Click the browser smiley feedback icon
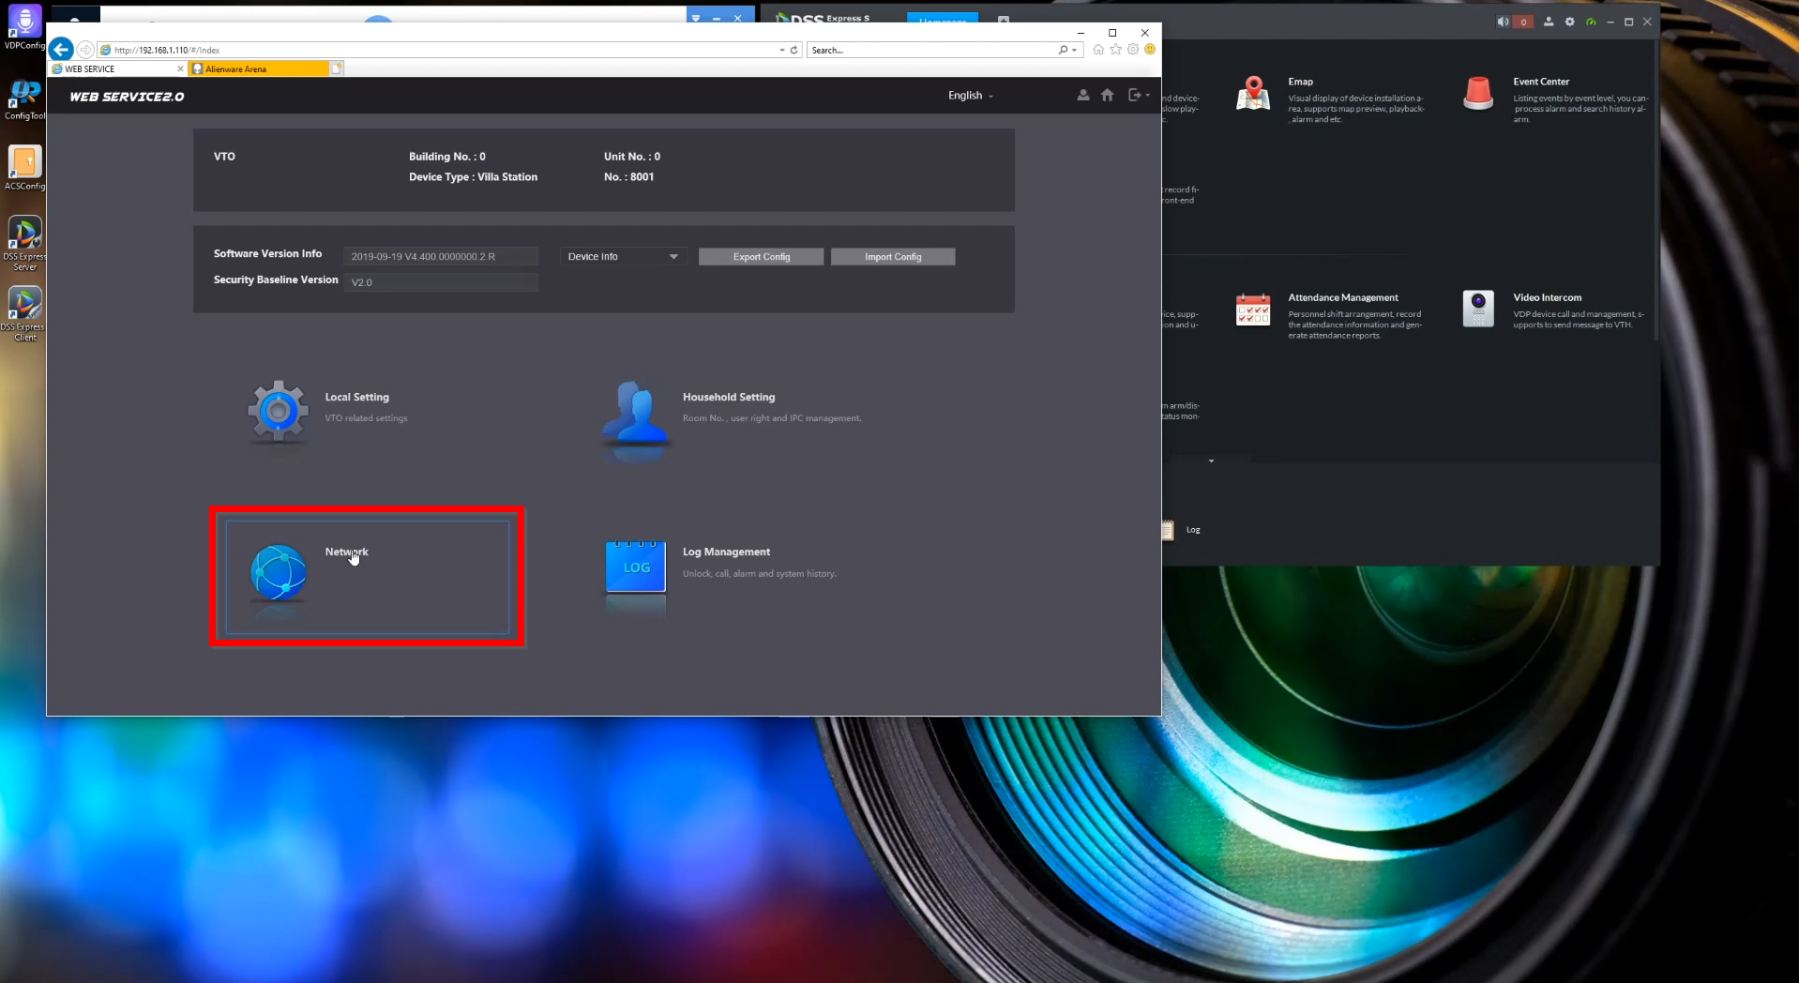Viewport: 1799px width, 983px height. (x=1150, y=50)
